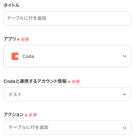Open the Codaと連携するアカウント情報 dropdown

pyautogui.click(x=67, y=94)
